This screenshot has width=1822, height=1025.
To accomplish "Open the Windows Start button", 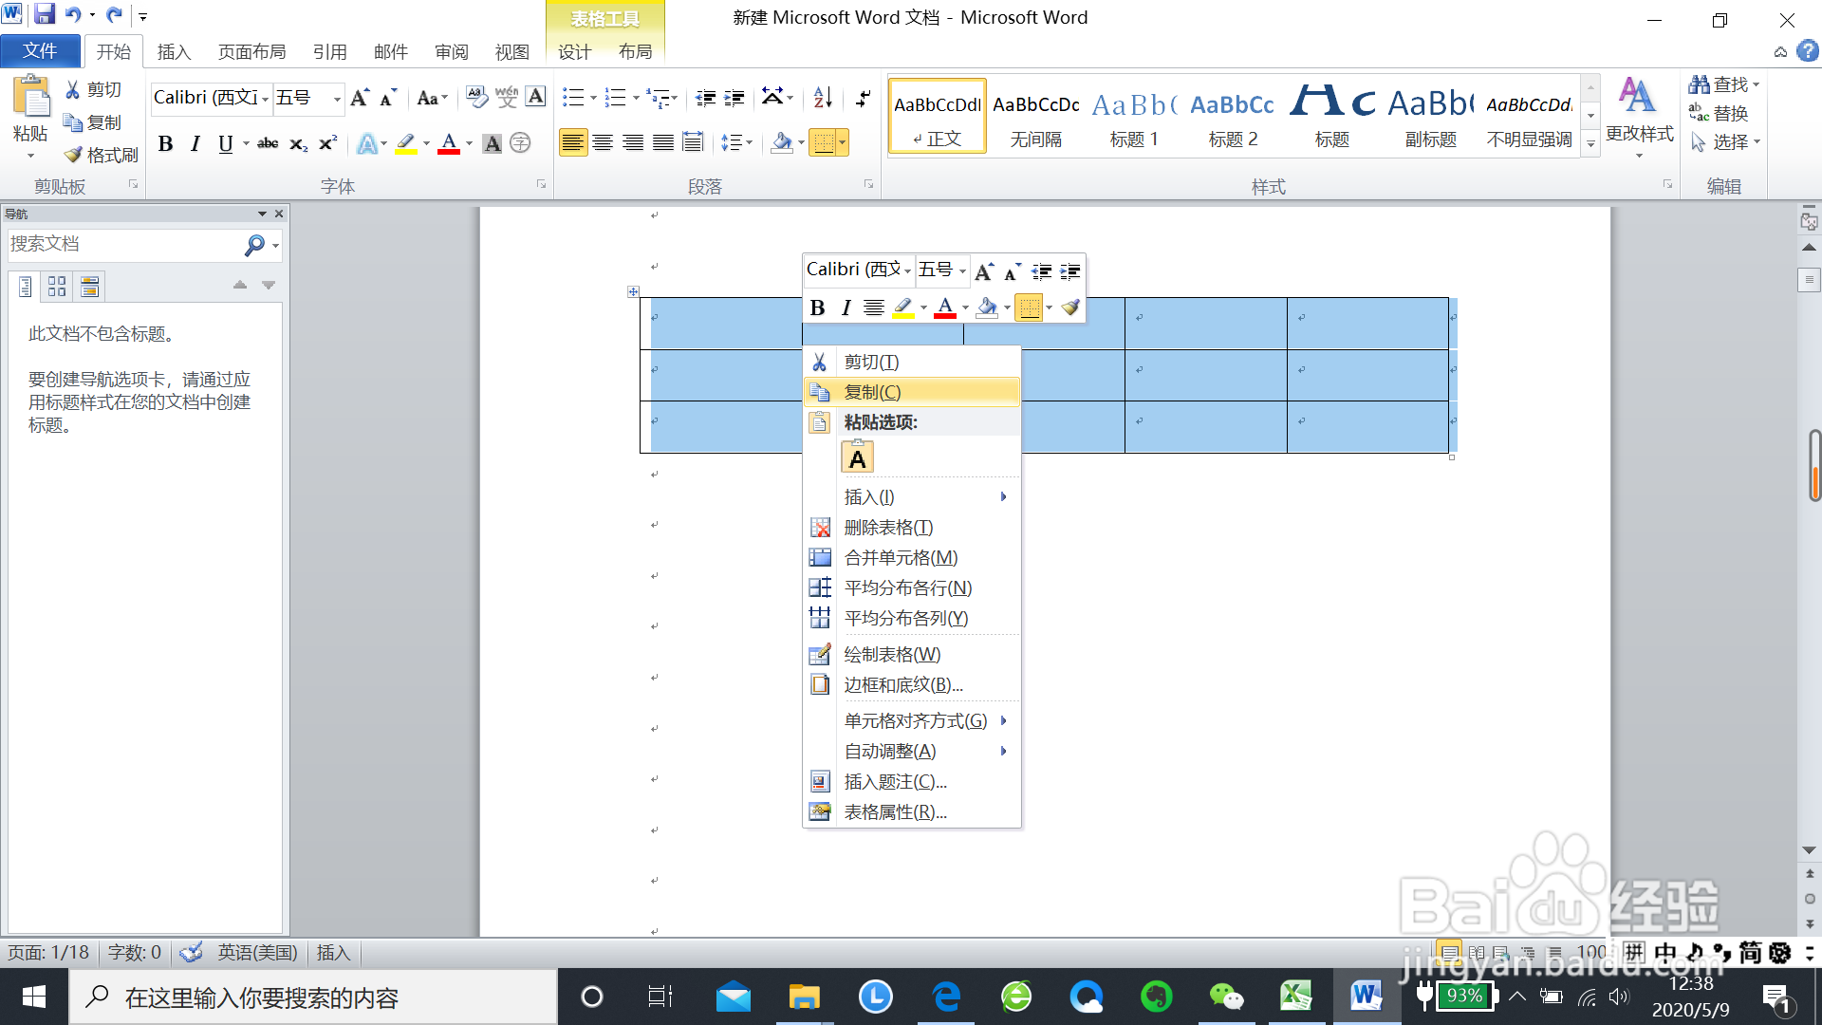I will coord(34,997).
